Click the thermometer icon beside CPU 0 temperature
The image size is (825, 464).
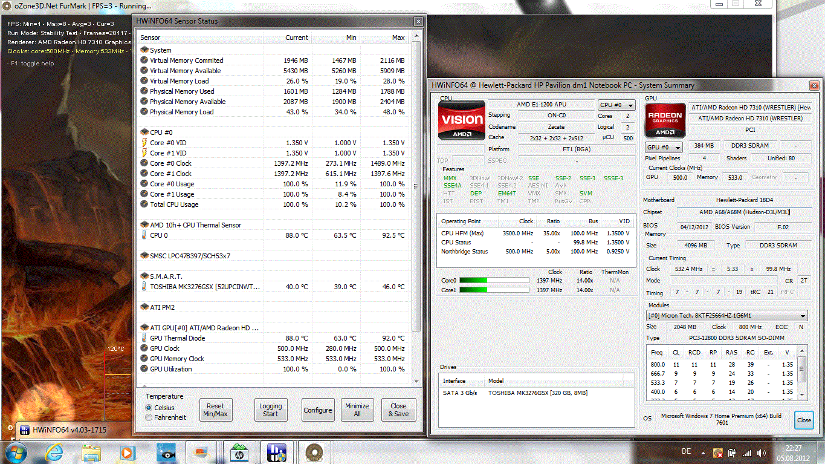click(x=144, y=235)
